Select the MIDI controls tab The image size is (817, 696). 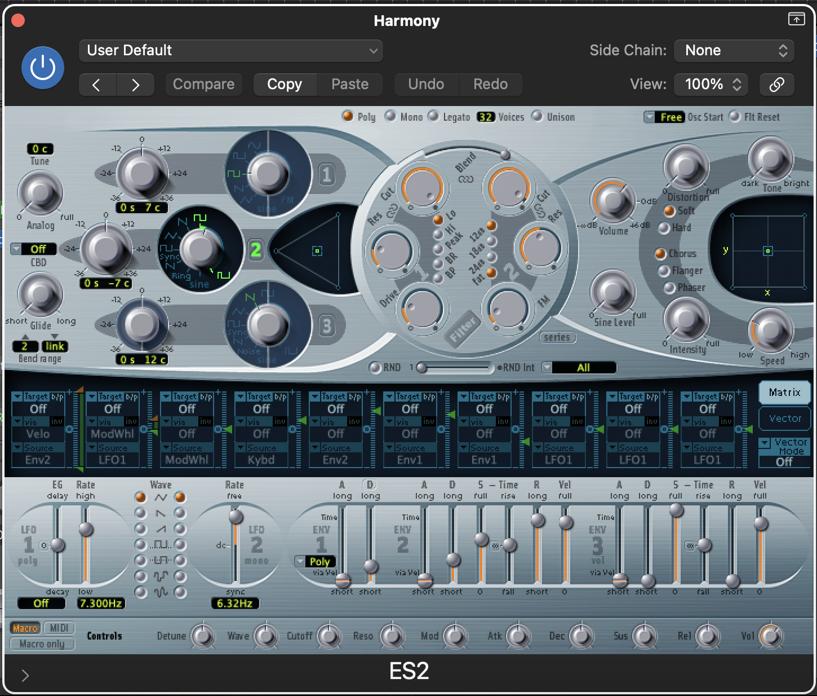59,628
